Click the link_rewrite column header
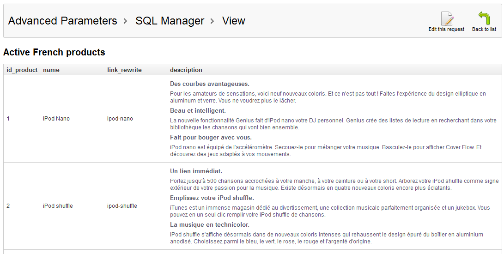Screen dimensions: 504x254 point(124,70)
